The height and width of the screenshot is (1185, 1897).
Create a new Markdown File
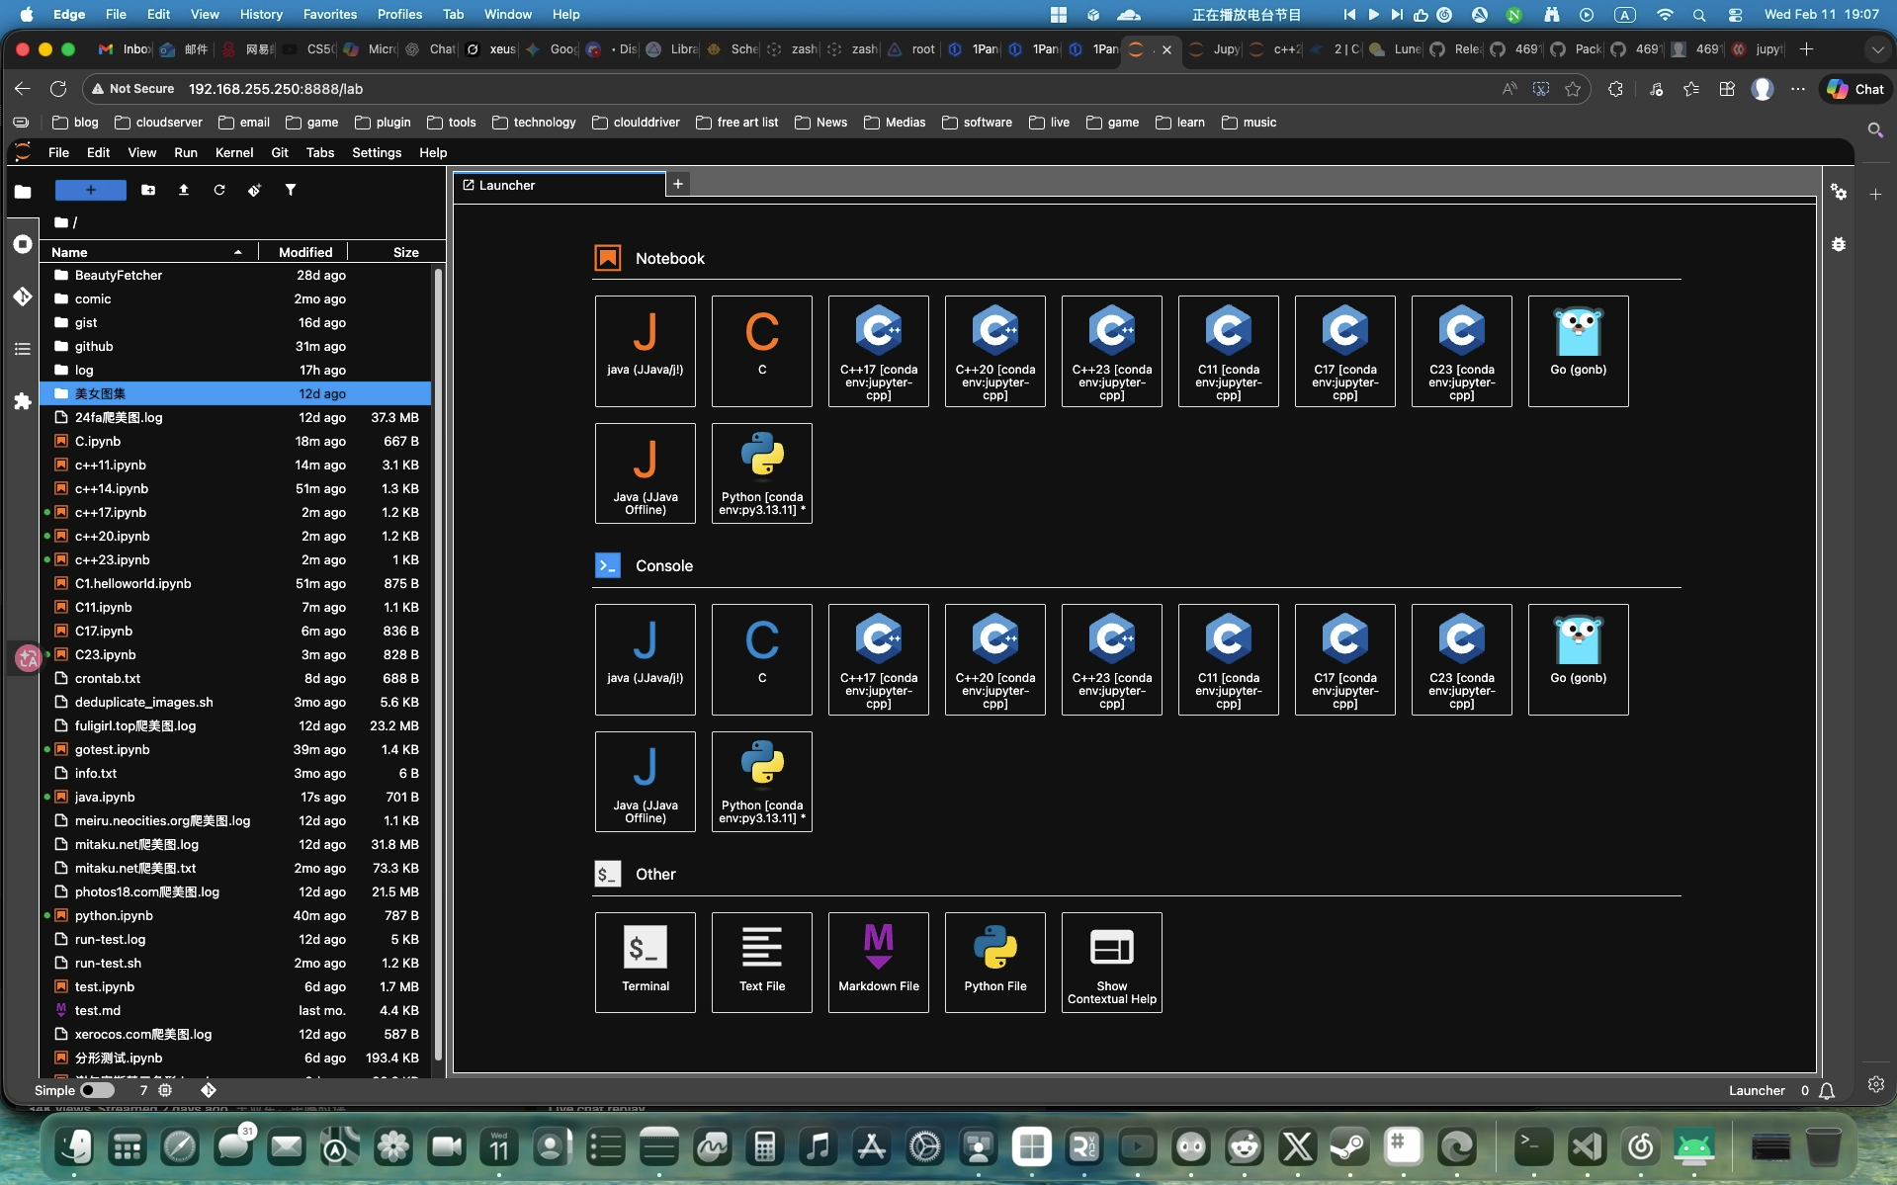point(879,963)
